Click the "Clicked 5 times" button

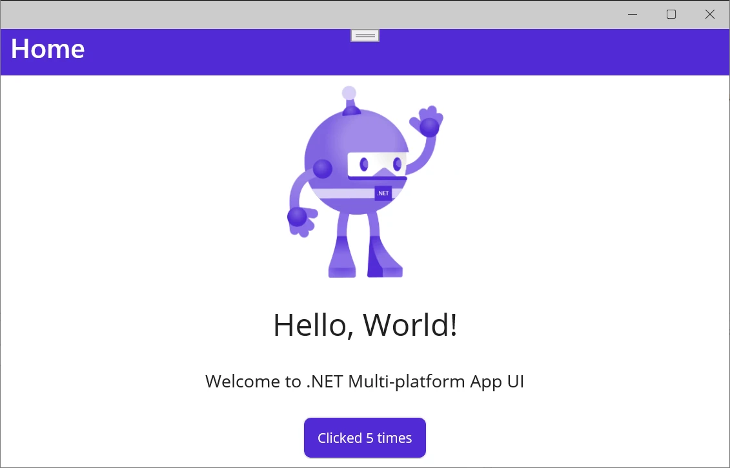pos(365,438)
